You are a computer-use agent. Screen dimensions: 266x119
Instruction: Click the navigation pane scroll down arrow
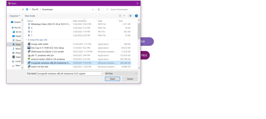(x=22, y=68)
